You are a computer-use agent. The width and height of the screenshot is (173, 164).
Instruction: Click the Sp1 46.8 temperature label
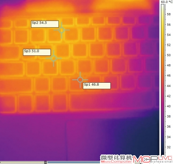click(97, 86)
